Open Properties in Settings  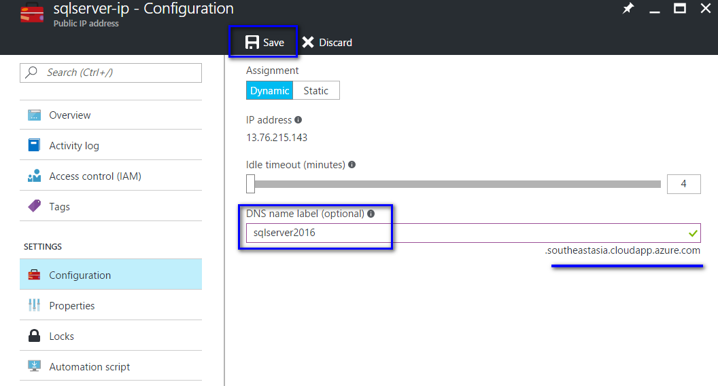(111, 305)
